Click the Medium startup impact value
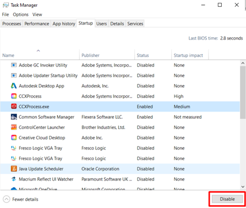The image size is (246, 208). [x=182, y=106]
